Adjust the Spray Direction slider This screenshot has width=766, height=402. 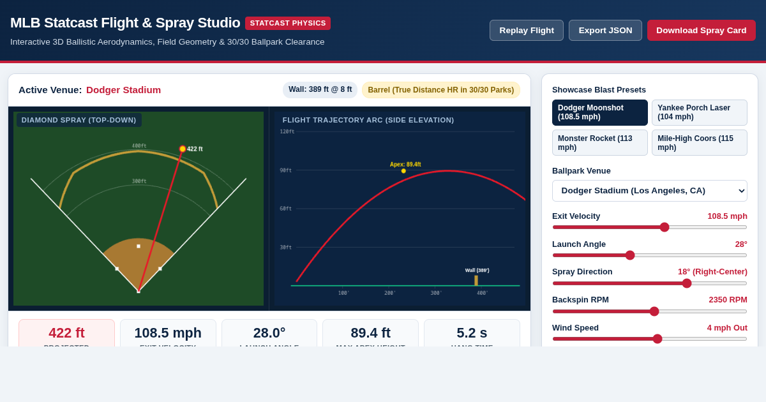(650, 283)
